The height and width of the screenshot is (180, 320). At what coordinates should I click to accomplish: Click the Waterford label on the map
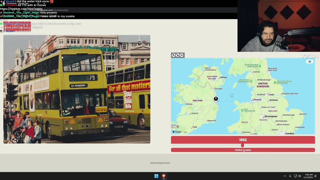(212, 121)
